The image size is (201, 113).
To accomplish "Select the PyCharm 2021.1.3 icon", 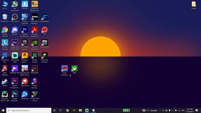I will click(5, 96).
